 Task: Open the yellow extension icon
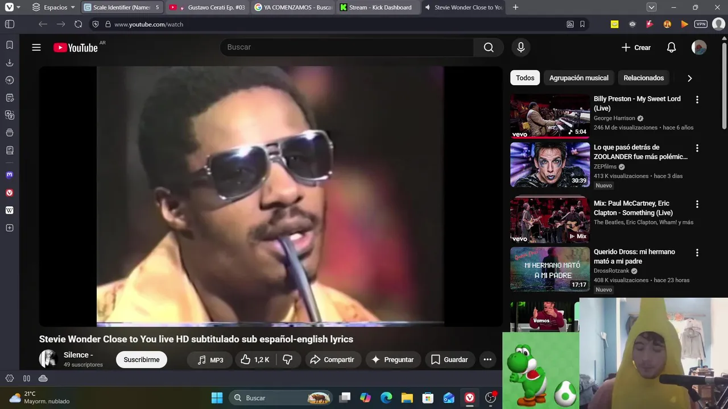point(614,24)
